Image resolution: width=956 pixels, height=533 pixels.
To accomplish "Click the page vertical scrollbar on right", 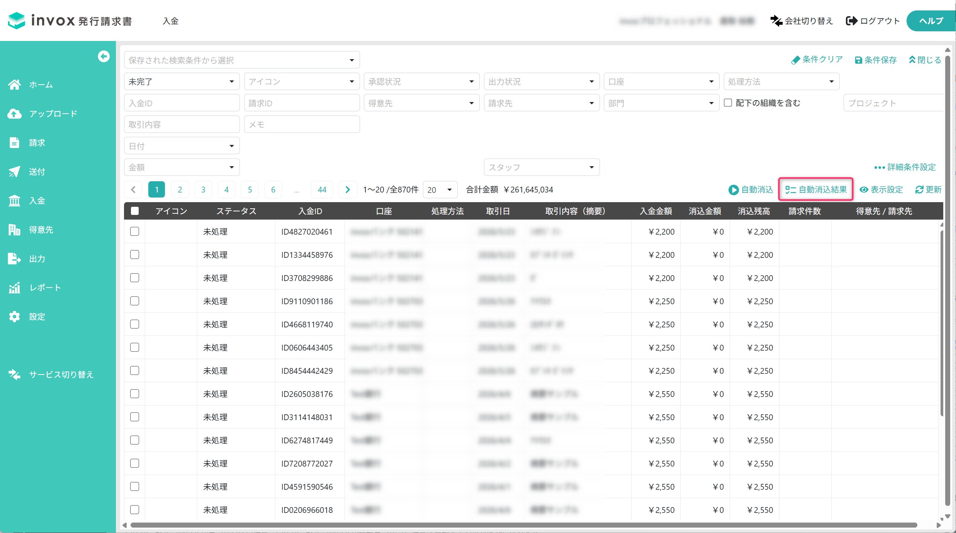I will (x=948, y=280).
